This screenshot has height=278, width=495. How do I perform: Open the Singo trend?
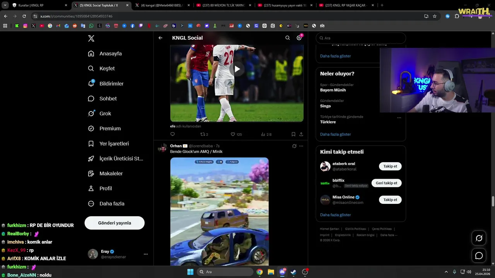[325, 106]
